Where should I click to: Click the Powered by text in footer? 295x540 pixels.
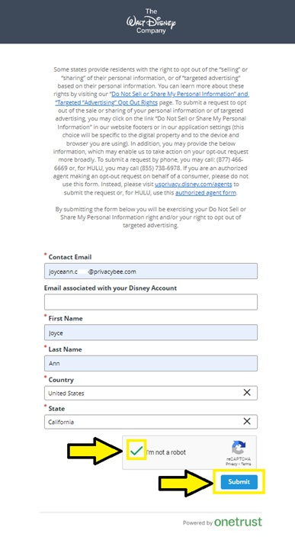pyautogui.click(x=197, y=522)
